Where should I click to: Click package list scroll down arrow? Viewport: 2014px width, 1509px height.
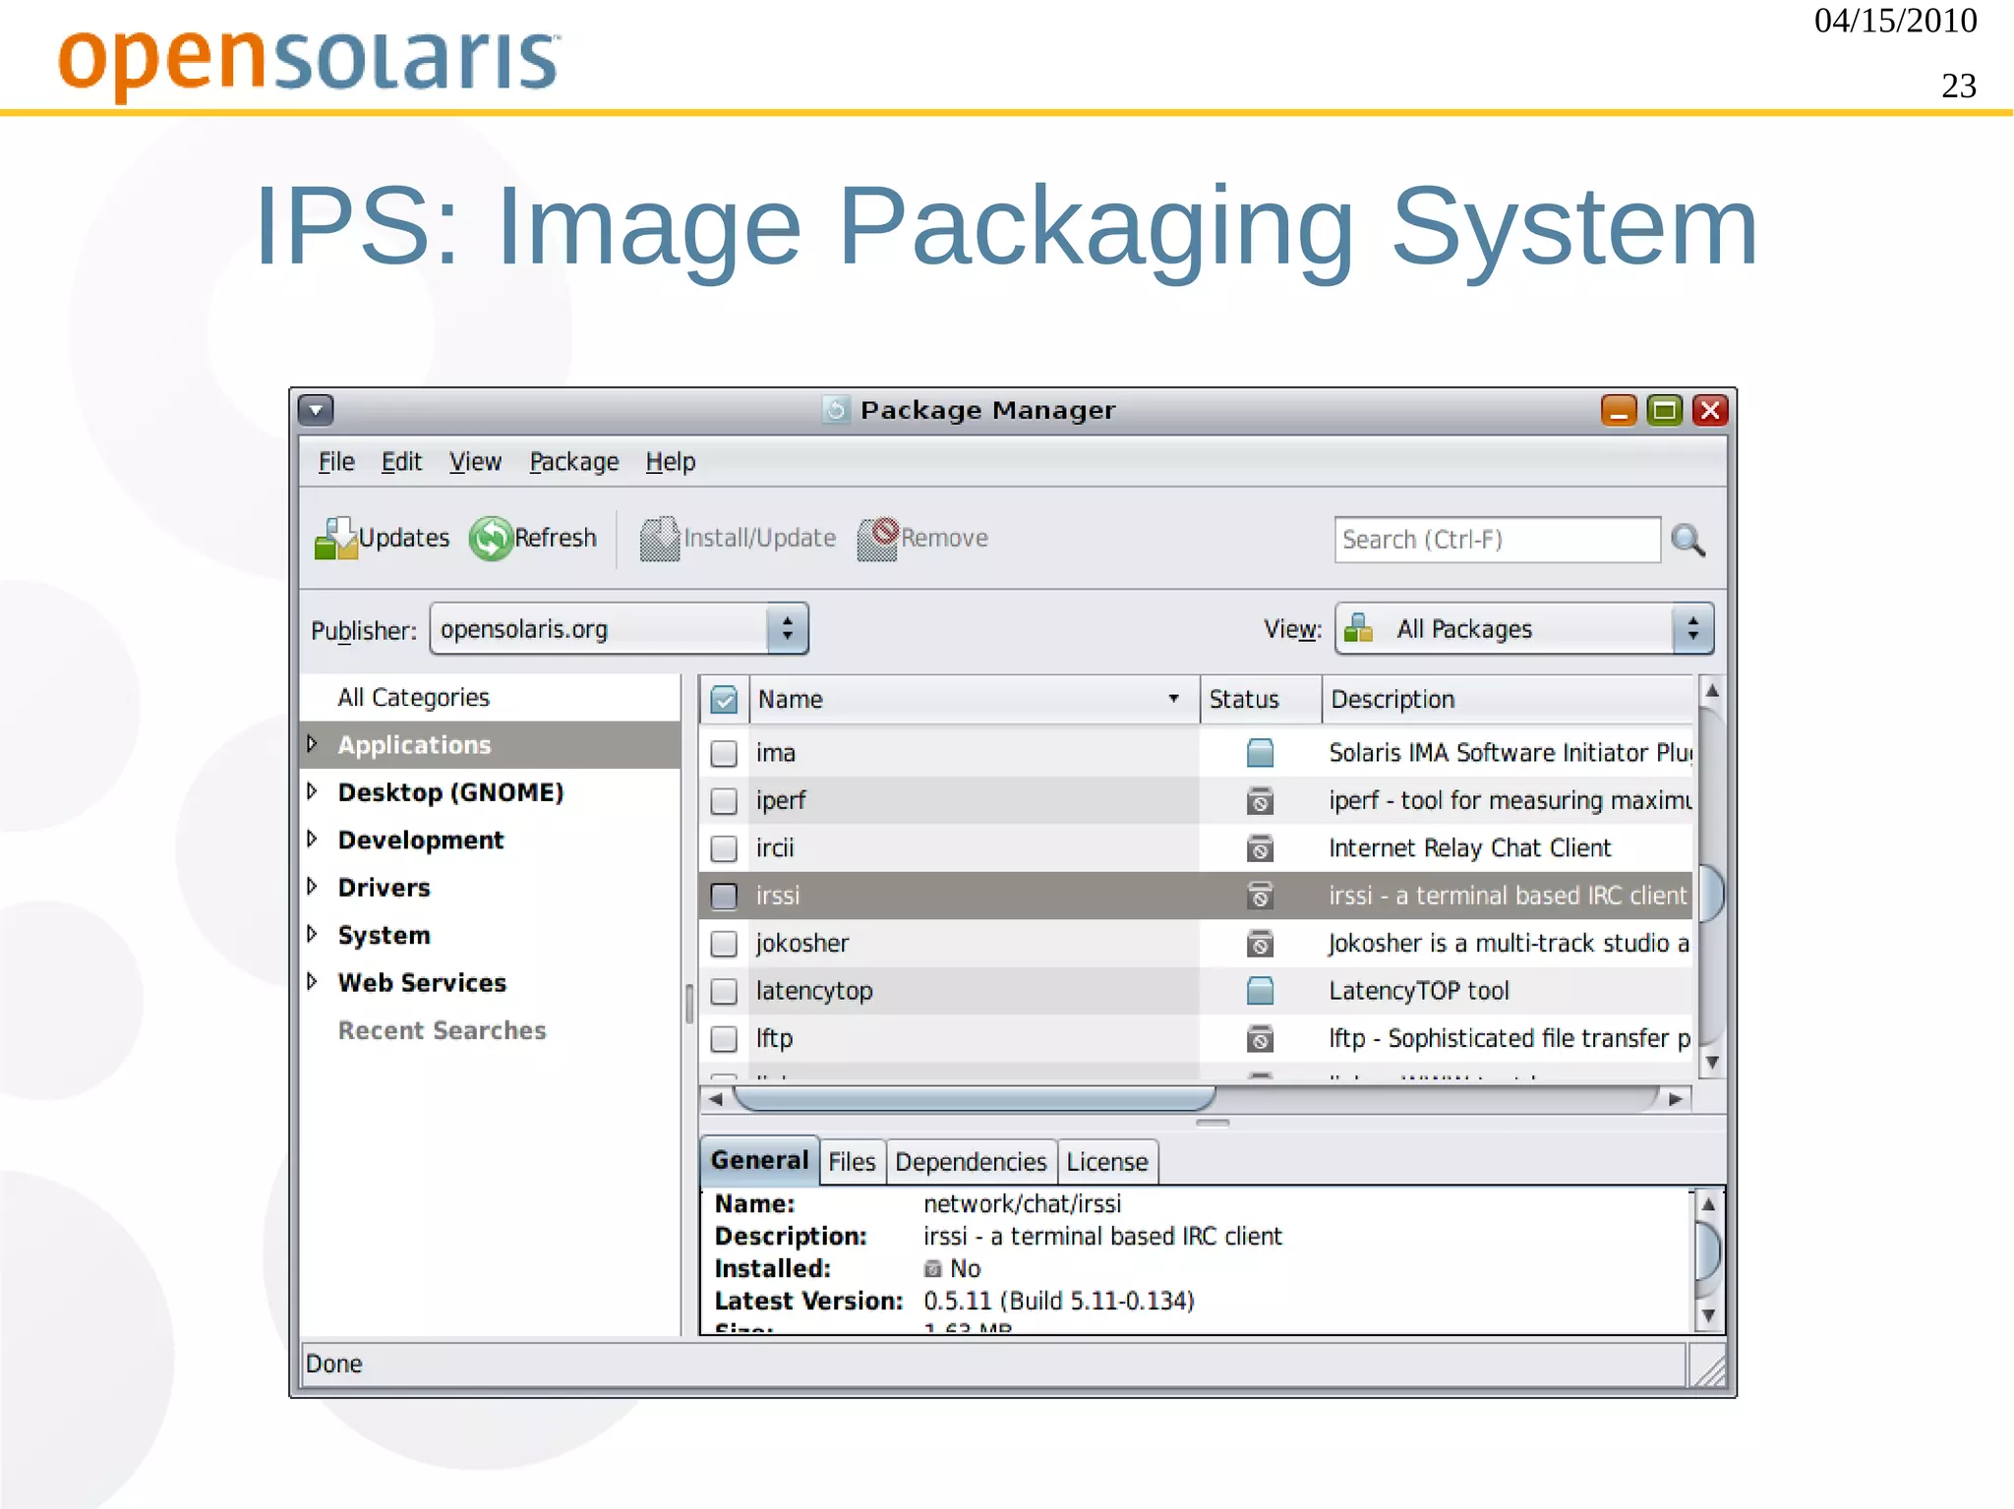point(1712,1063)
